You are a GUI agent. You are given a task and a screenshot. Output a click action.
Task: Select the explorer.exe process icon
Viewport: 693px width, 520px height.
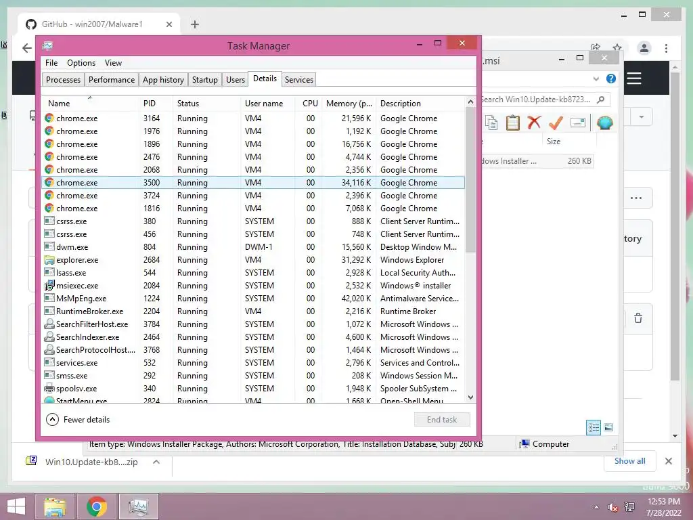click(49, 259)
